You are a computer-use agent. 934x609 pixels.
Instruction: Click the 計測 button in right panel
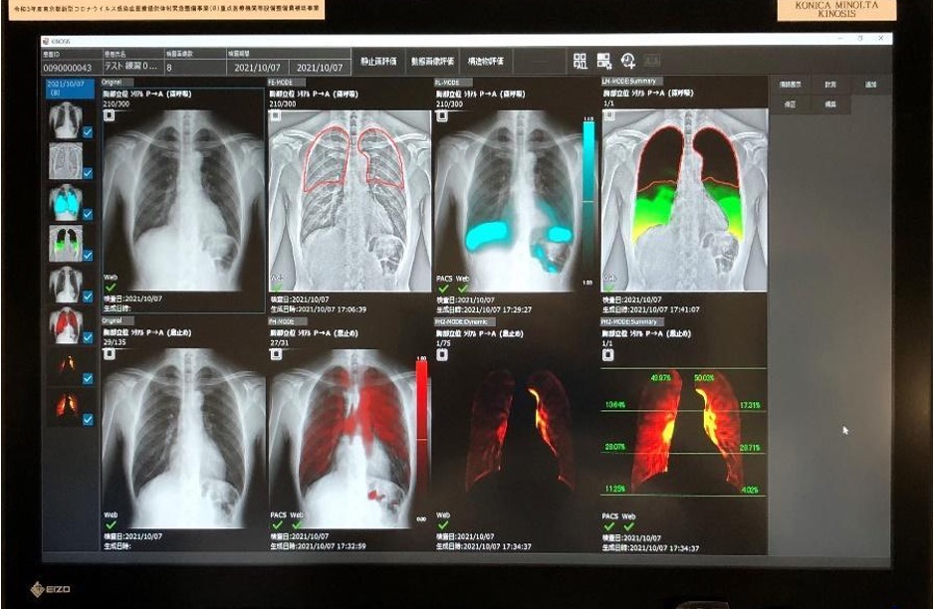(x=829, y=85)
